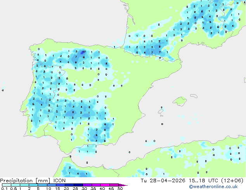Click the '(12+06)' forecast run text
246x190 pixels.
(x=232, y=181)
